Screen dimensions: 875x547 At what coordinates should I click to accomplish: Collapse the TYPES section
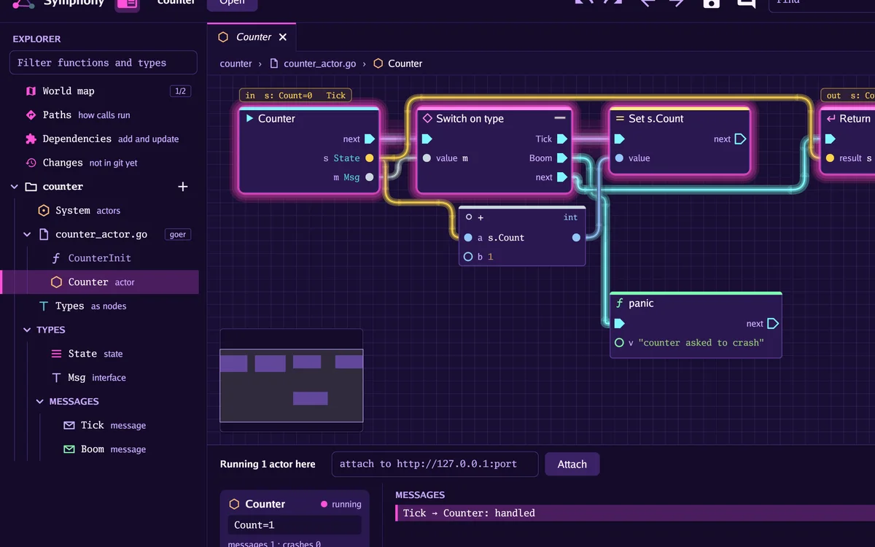pyautogui.click(x=27, y=330)
